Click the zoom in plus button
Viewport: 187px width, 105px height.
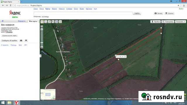pyautogui.click(x=42, y=47)
